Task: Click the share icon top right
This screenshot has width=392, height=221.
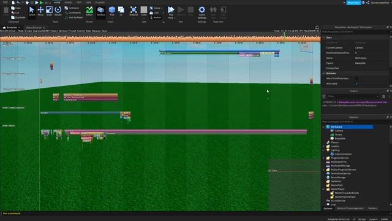Action: coord(367,2)
